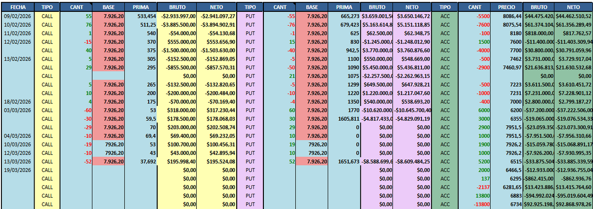Click PUT prima cell 665,273
Image resolution: width=593 pixels, height=209 pixels.
[344, 16]
